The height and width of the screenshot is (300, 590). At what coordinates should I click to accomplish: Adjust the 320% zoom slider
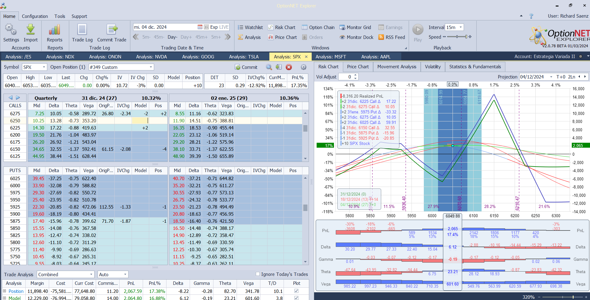click(562, 297)
